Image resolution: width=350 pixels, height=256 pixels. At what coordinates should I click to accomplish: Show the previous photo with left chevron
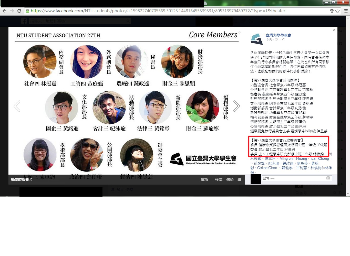pyautogui.click(x=17, y=106)
